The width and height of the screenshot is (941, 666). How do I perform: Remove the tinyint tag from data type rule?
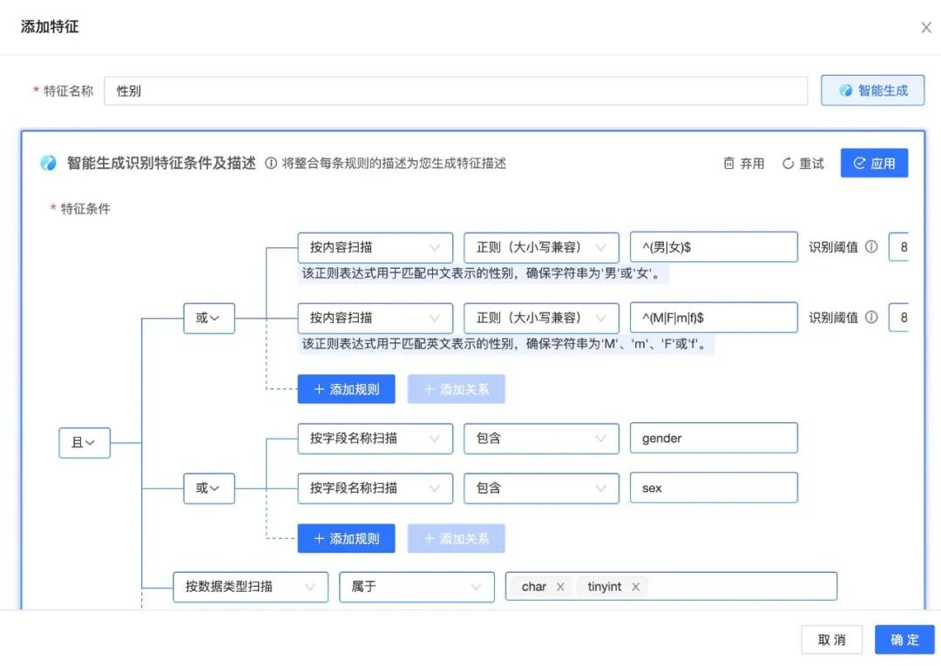(637, 586)
